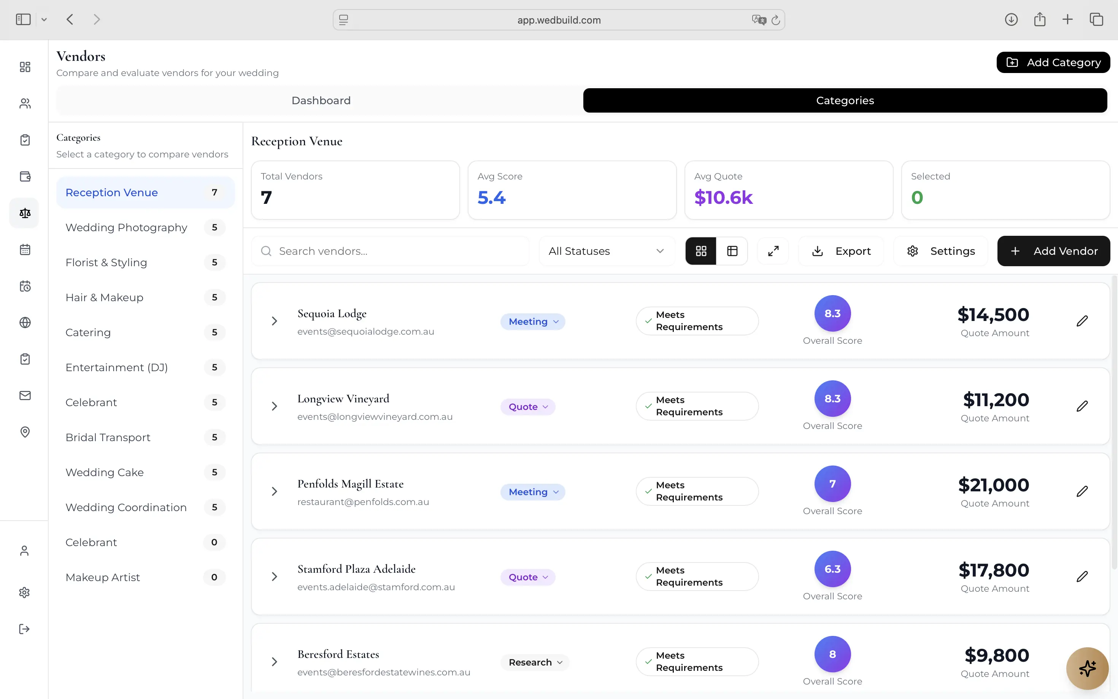
Task: Edit Sequoia Lodge with the pencil icon
Action: point(1082,321)
